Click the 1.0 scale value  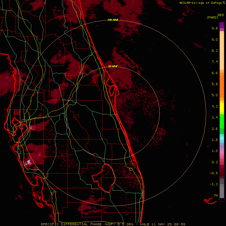tap(215, 151)
